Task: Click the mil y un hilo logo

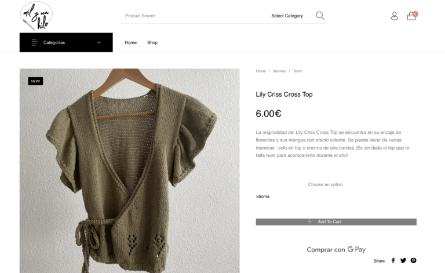Action: tap(36, 16)
